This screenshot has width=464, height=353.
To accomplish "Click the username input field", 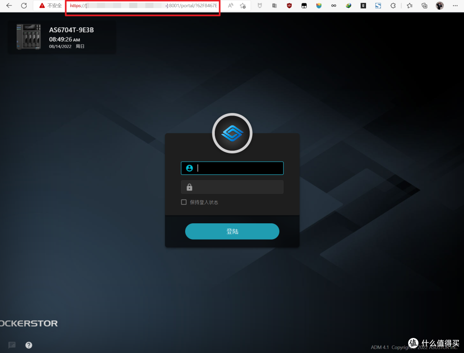I will pos(238,168).
